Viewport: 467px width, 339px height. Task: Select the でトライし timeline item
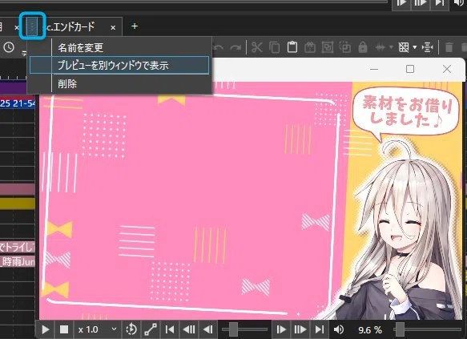18,247
